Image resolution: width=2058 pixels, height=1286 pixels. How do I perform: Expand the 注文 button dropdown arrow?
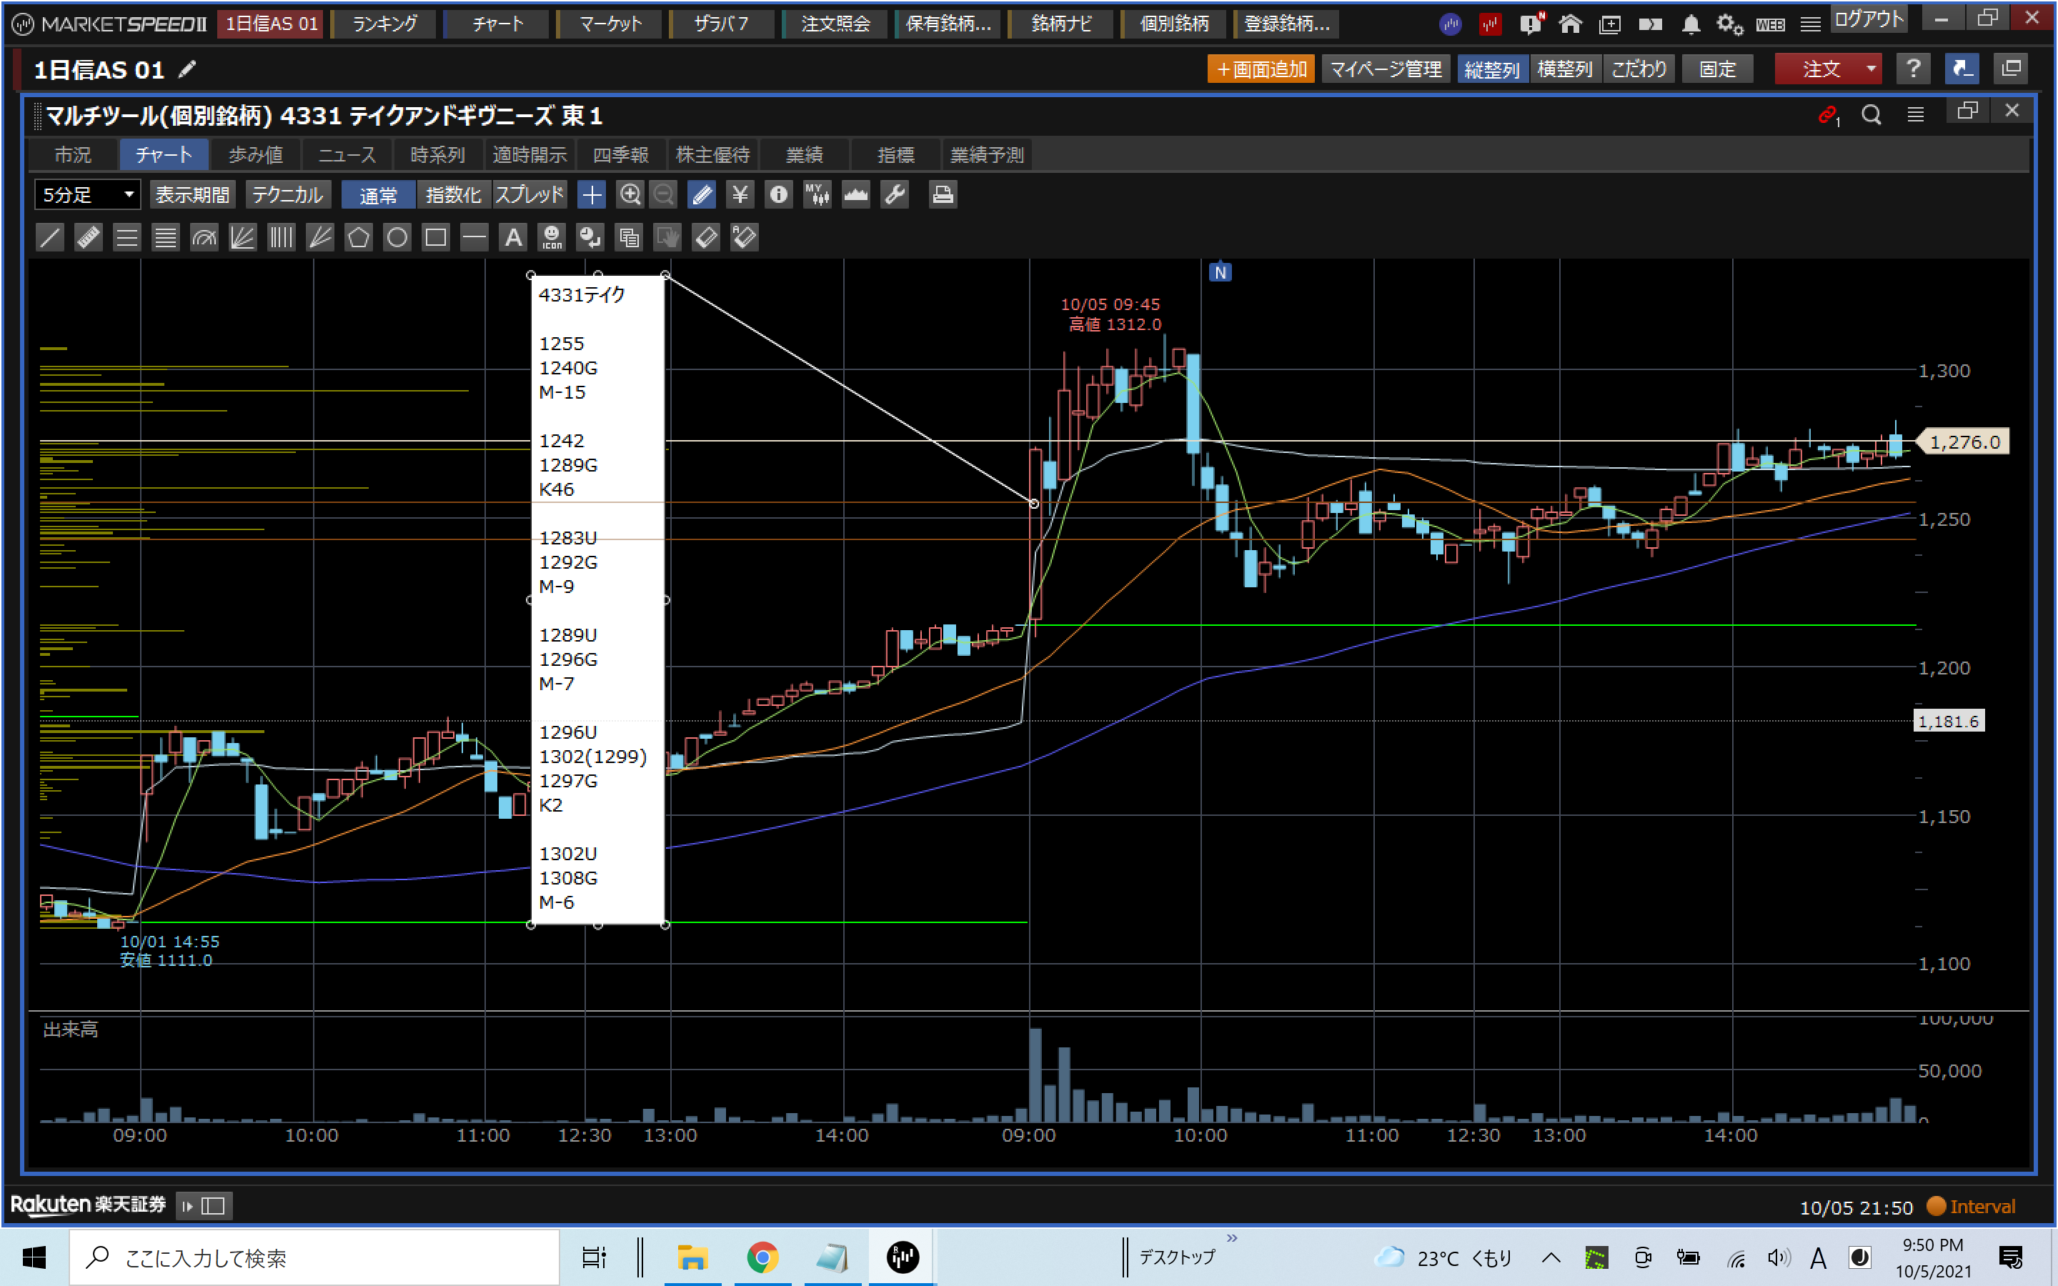pyautogui.click(x=1871, y=69)
